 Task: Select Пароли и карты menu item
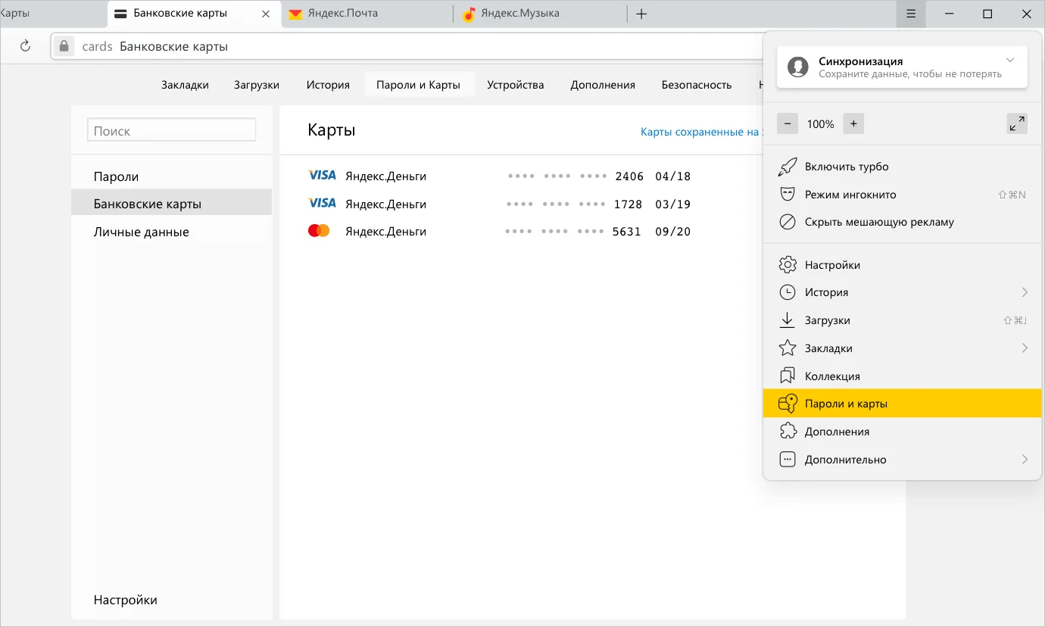coord(903,404)
